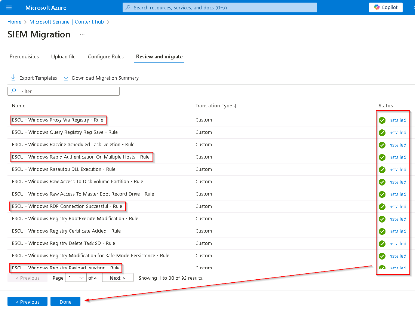Click Download Migration Summary command

101,78
